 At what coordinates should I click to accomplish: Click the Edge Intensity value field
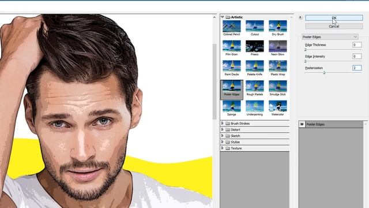(x=357, y=57)
